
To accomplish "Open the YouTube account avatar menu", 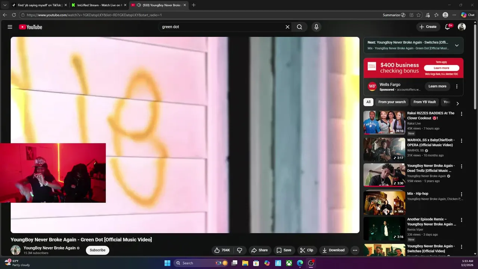I will [x=462, y=27].
